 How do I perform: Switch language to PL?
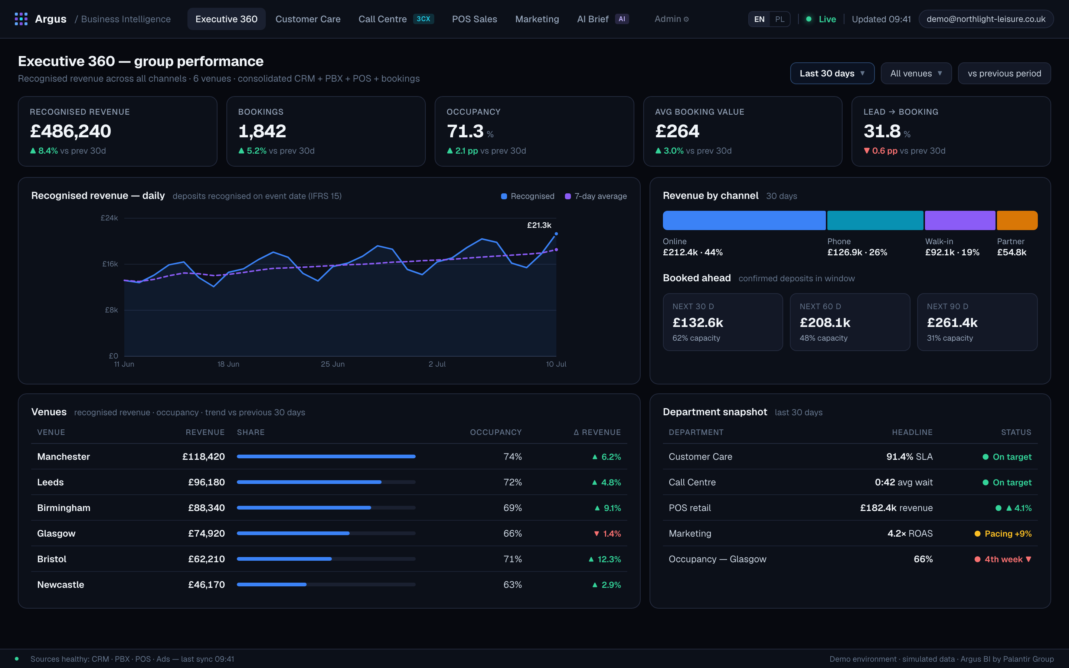tap(779, 19)
